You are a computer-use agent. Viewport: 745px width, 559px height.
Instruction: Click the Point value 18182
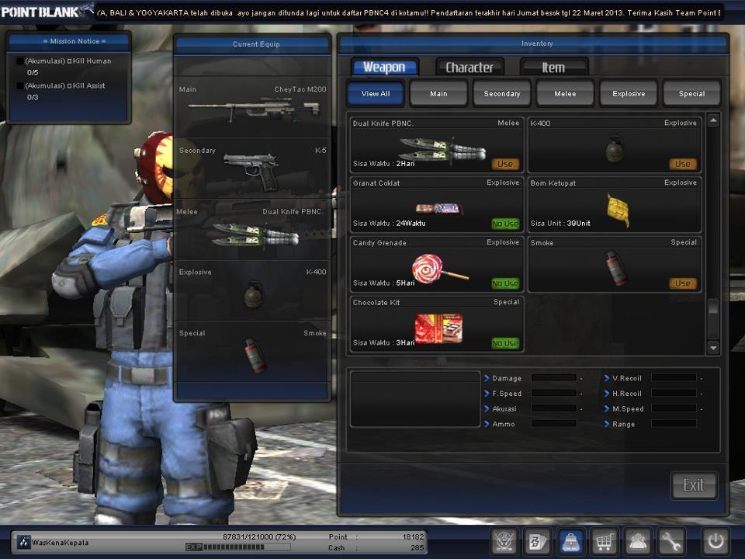point(413,536)
